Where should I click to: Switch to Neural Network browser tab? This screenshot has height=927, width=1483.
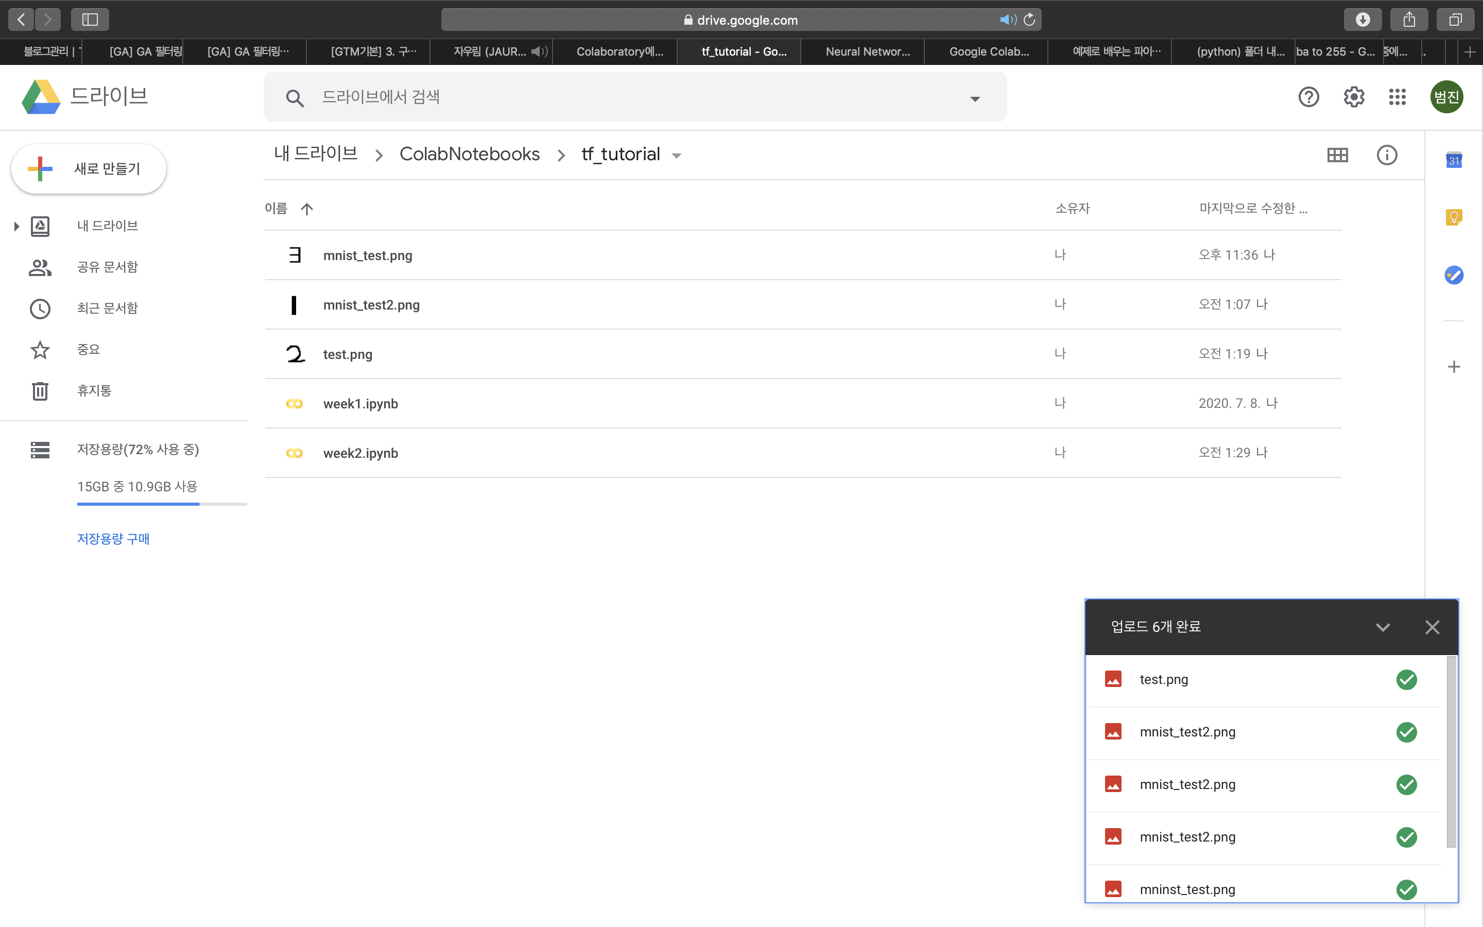(867, 51)
